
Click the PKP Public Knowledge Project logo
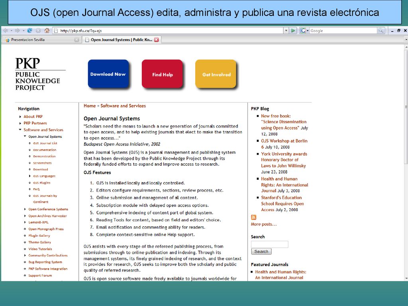click(39, 75)
